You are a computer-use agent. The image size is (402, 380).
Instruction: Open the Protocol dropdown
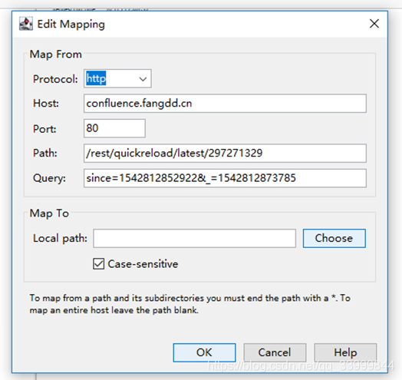pyautogui.click(x=117, y=78)
